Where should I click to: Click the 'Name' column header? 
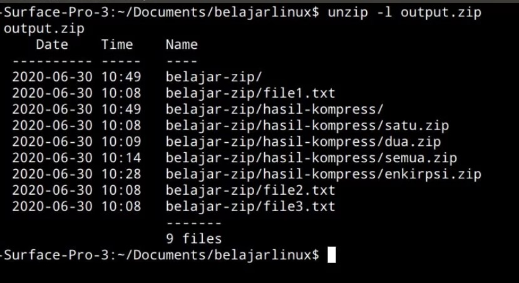[182, 44]
